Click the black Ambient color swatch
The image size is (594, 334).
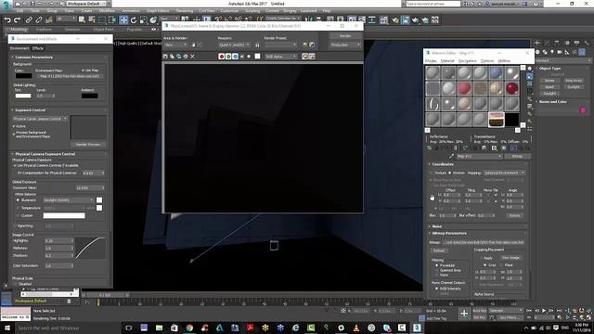point(89,96)
